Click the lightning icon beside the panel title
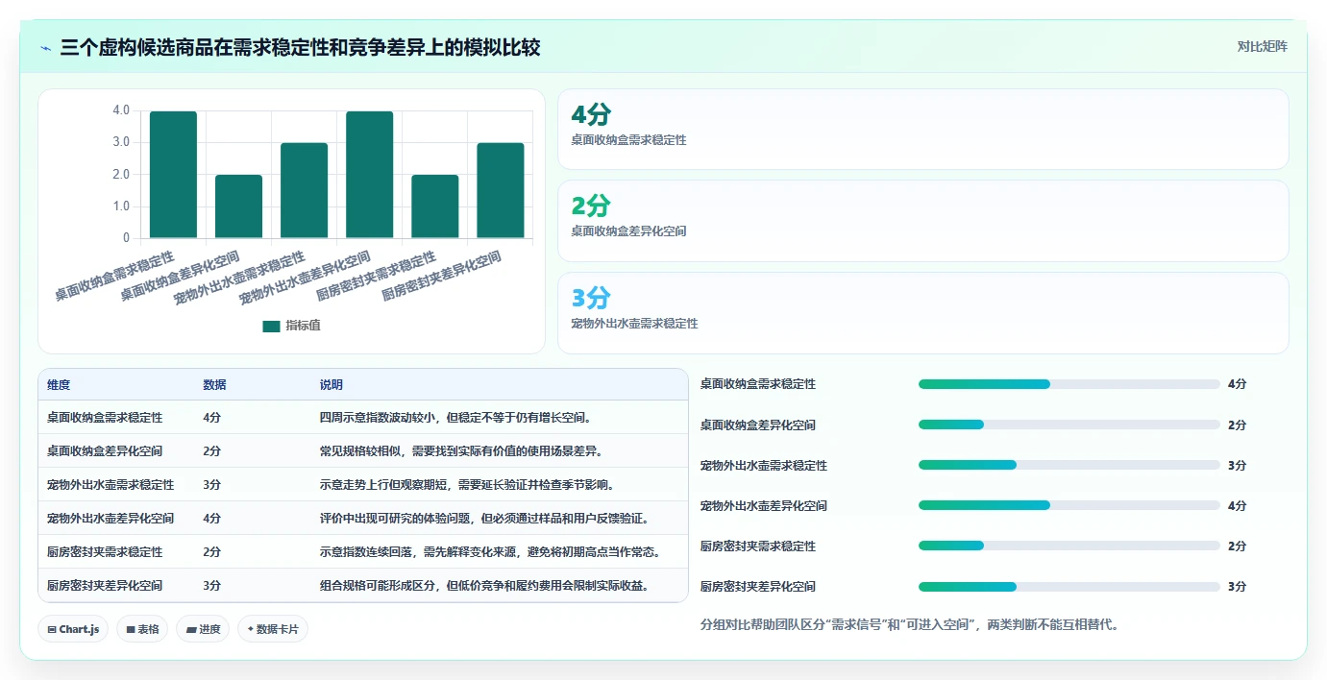Image resolution: width=1327 pixels, height=680 pixels. [x=45, y=47]
